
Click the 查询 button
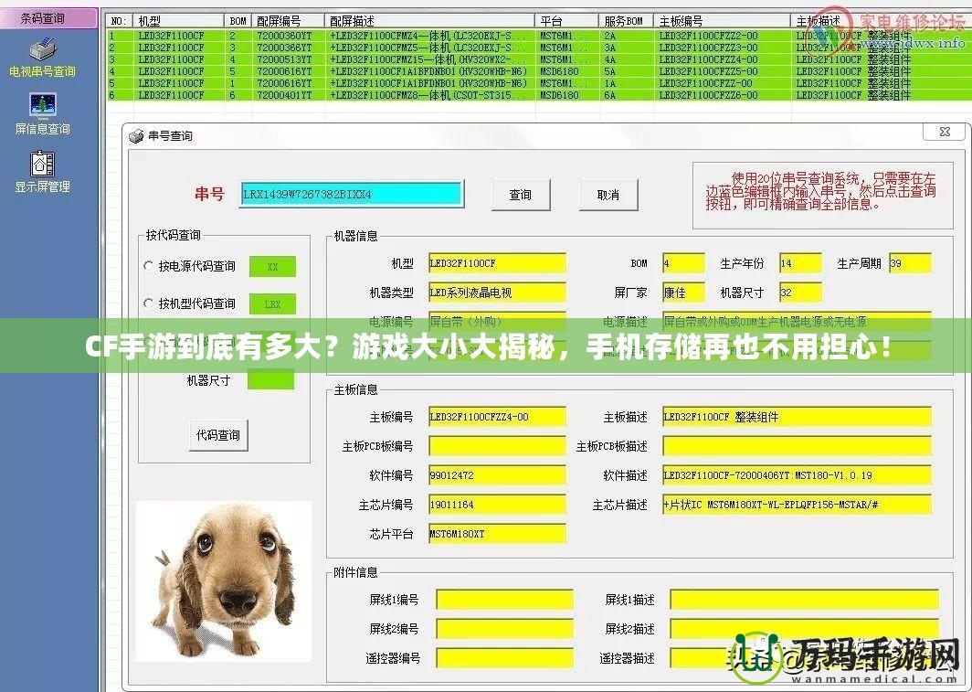click(521, 195)
